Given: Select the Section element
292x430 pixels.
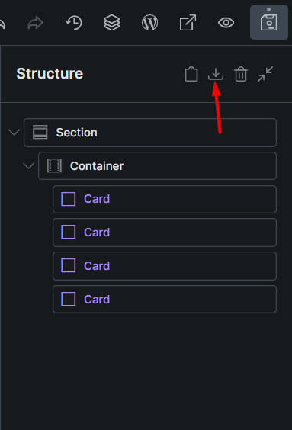Looking at the screenshot, I should [150, 133].
